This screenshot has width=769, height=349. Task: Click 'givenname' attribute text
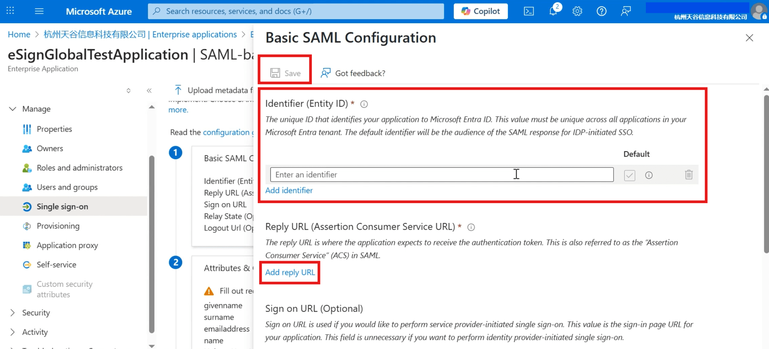coord(223,305)
